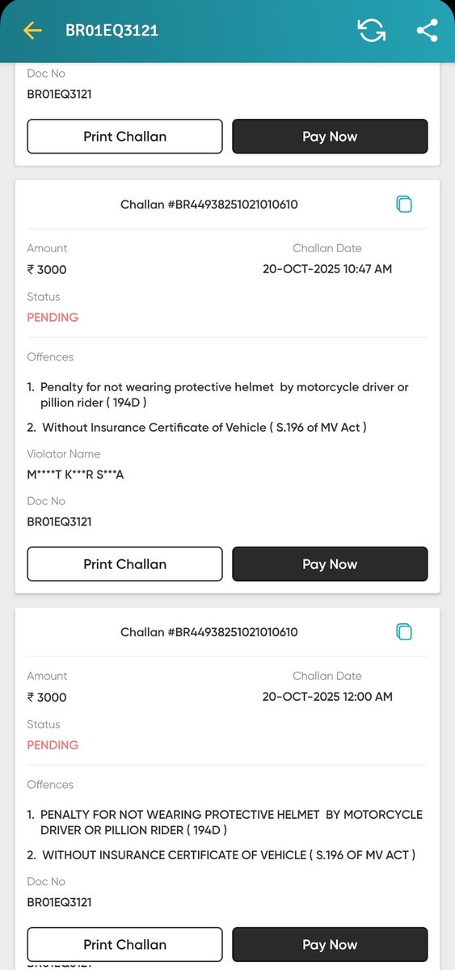Pay Now for the 12:00 AM challan
455x970 pixels.
(330, 944)
